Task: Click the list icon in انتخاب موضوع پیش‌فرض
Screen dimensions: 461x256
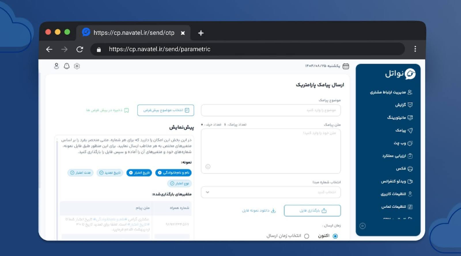Action: click(187, 110)
